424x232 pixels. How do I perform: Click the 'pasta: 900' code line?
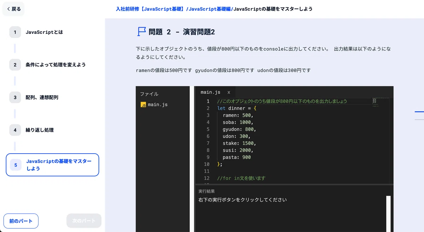(237, 157)
